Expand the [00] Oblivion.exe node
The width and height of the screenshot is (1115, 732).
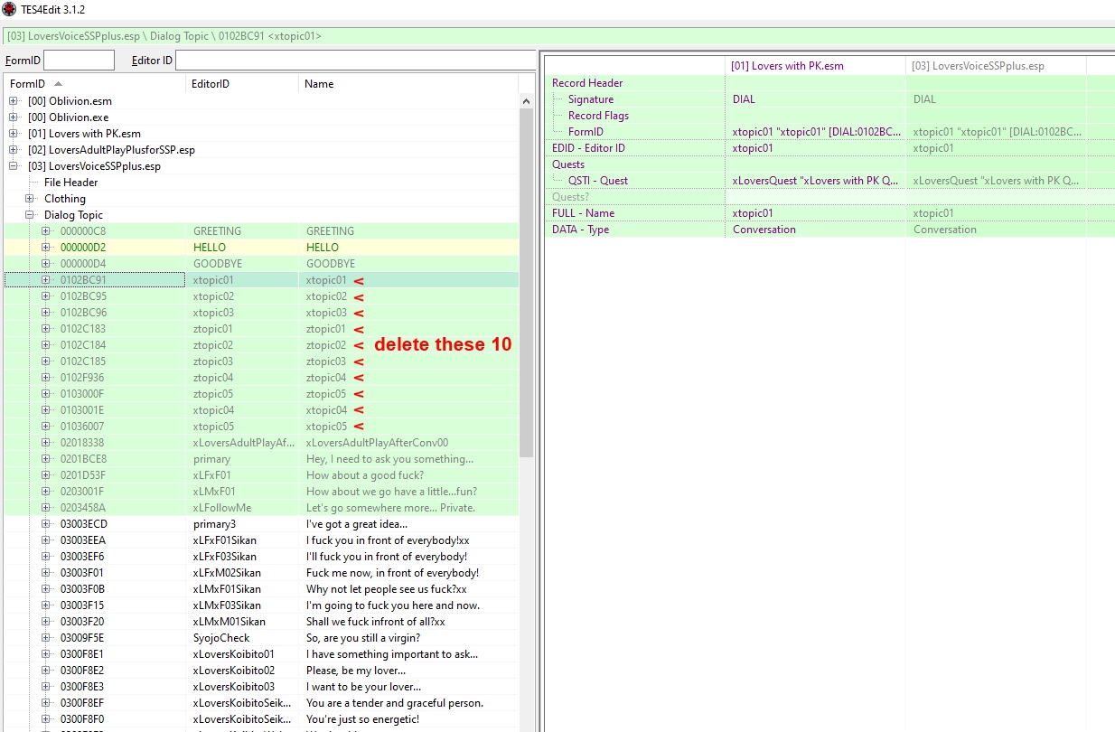click(14, 117)
